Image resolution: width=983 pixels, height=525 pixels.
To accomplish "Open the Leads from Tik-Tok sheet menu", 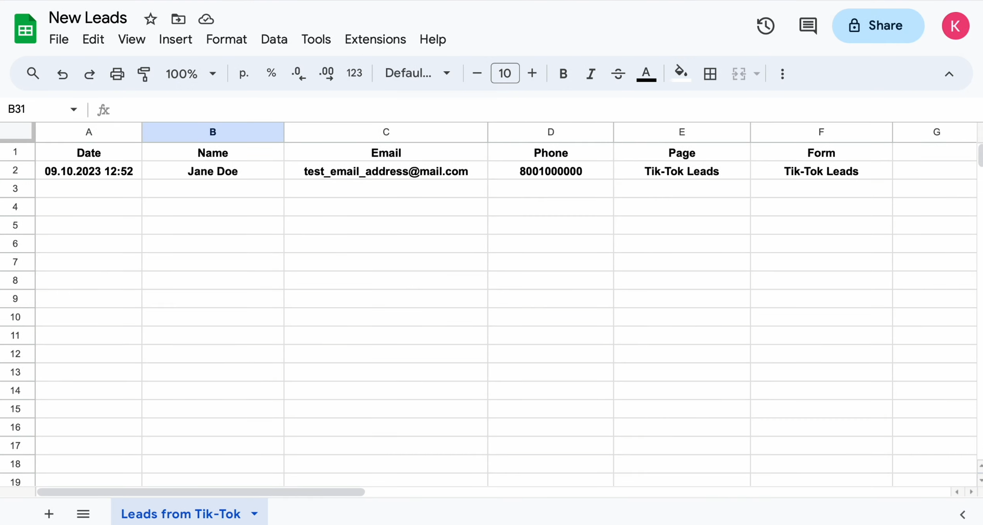I will [254, 514].
